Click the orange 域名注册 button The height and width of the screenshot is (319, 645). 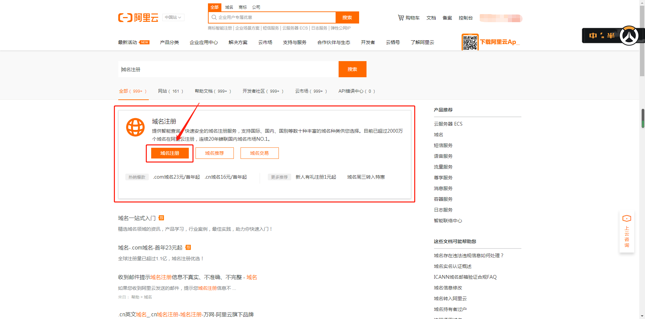[170, 153]
